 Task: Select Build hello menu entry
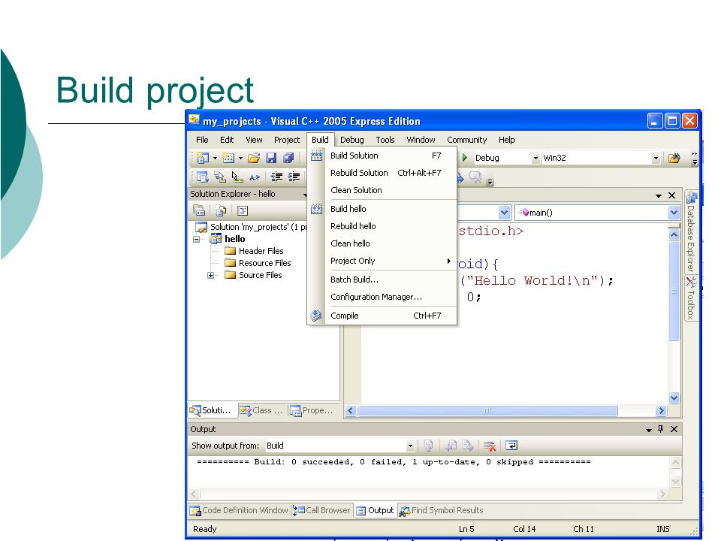pos(382,209)
